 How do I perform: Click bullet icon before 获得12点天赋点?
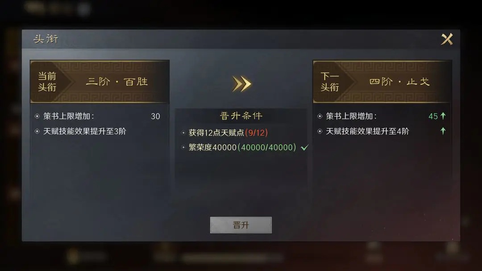point(183,132)
